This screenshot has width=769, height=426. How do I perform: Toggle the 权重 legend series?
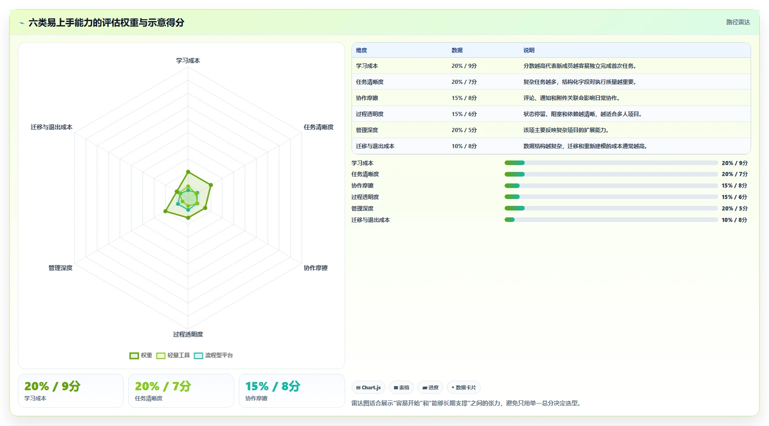click(141, 355)
